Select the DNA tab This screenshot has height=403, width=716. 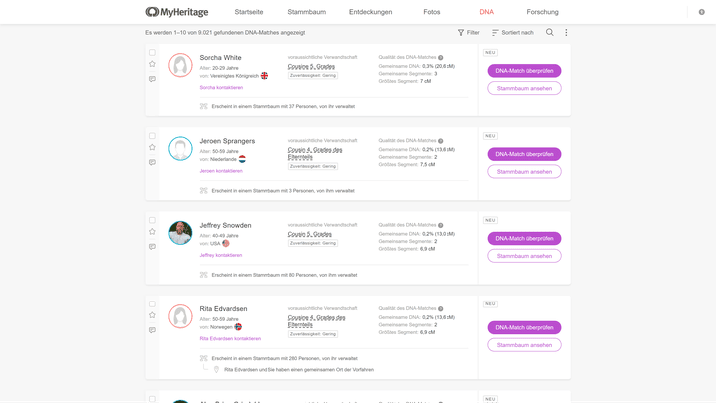(486, 12)
